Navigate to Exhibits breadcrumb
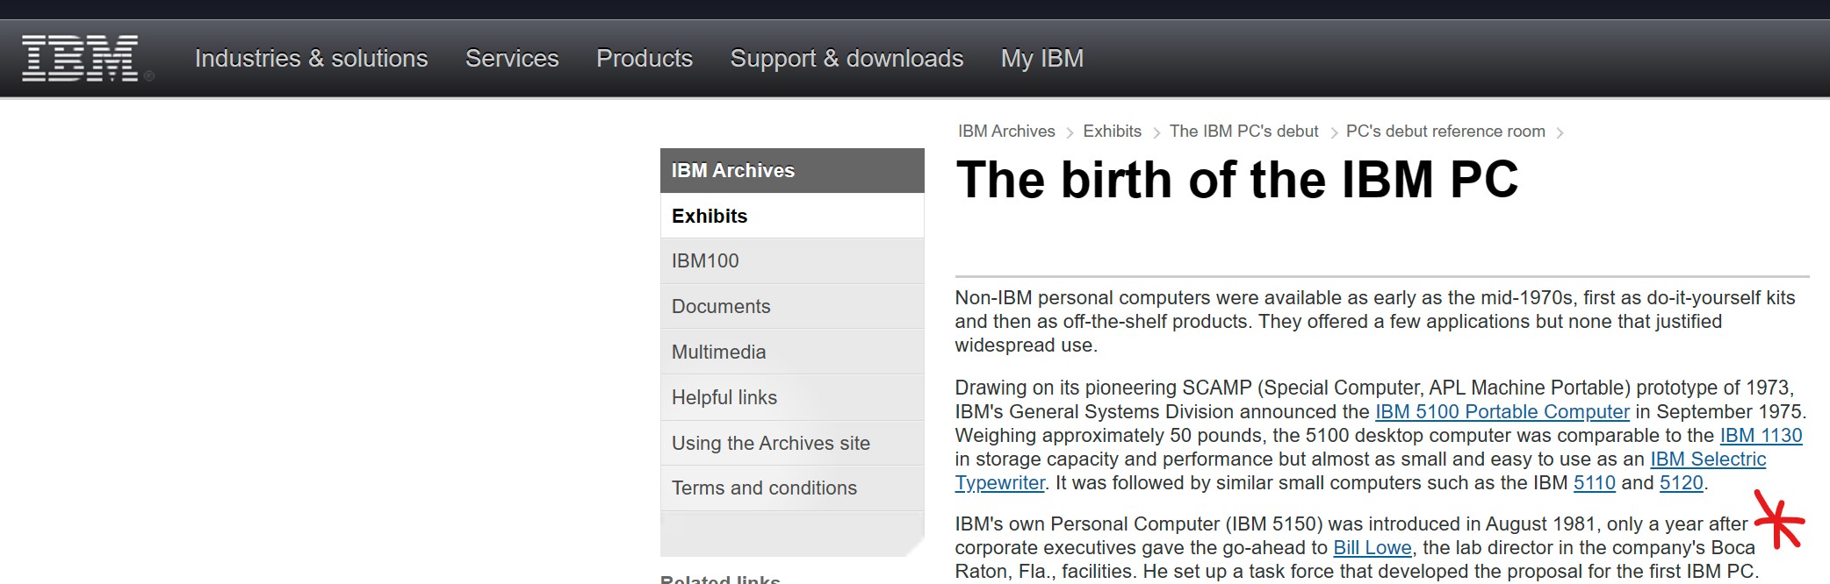Screen dimensions: 1830x584 pos(1112,132)
